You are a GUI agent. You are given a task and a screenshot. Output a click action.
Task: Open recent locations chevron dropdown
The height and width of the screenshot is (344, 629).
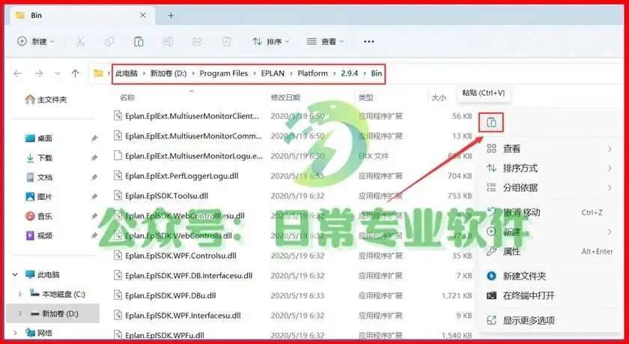[x=58, y=74]
